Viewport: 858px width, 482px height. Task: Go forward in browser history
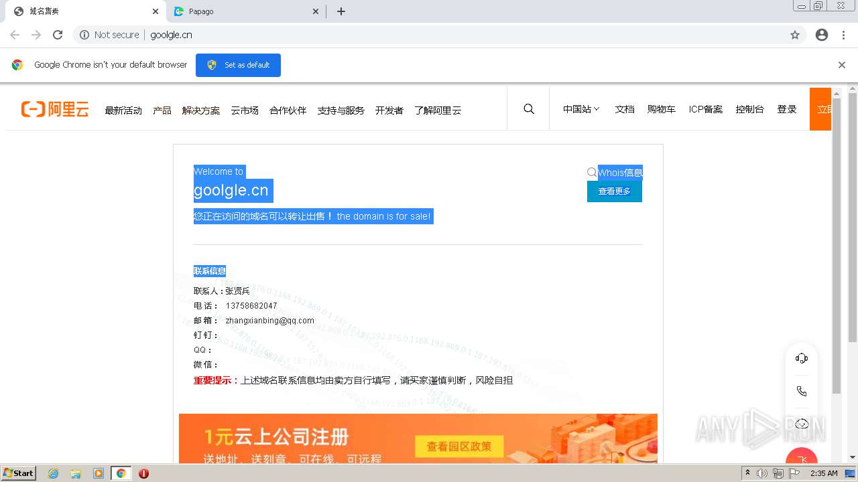(x=36, y=35)
